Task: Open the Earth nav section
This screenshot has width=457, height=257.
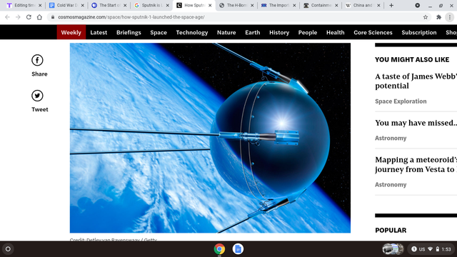Action: point(252,32)
